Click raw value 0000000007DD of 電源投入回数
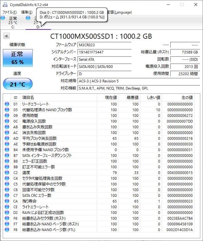203x241 pixels. [180, 121]
